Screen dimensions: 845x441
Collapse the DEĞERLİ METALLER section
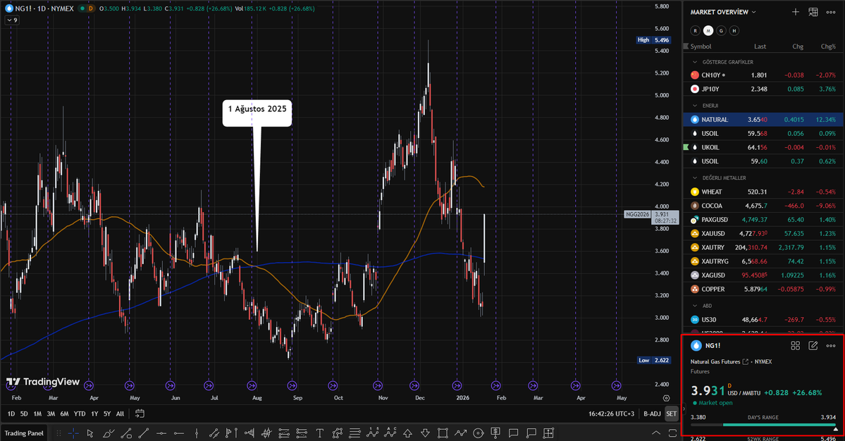click(x=695, y=178)
